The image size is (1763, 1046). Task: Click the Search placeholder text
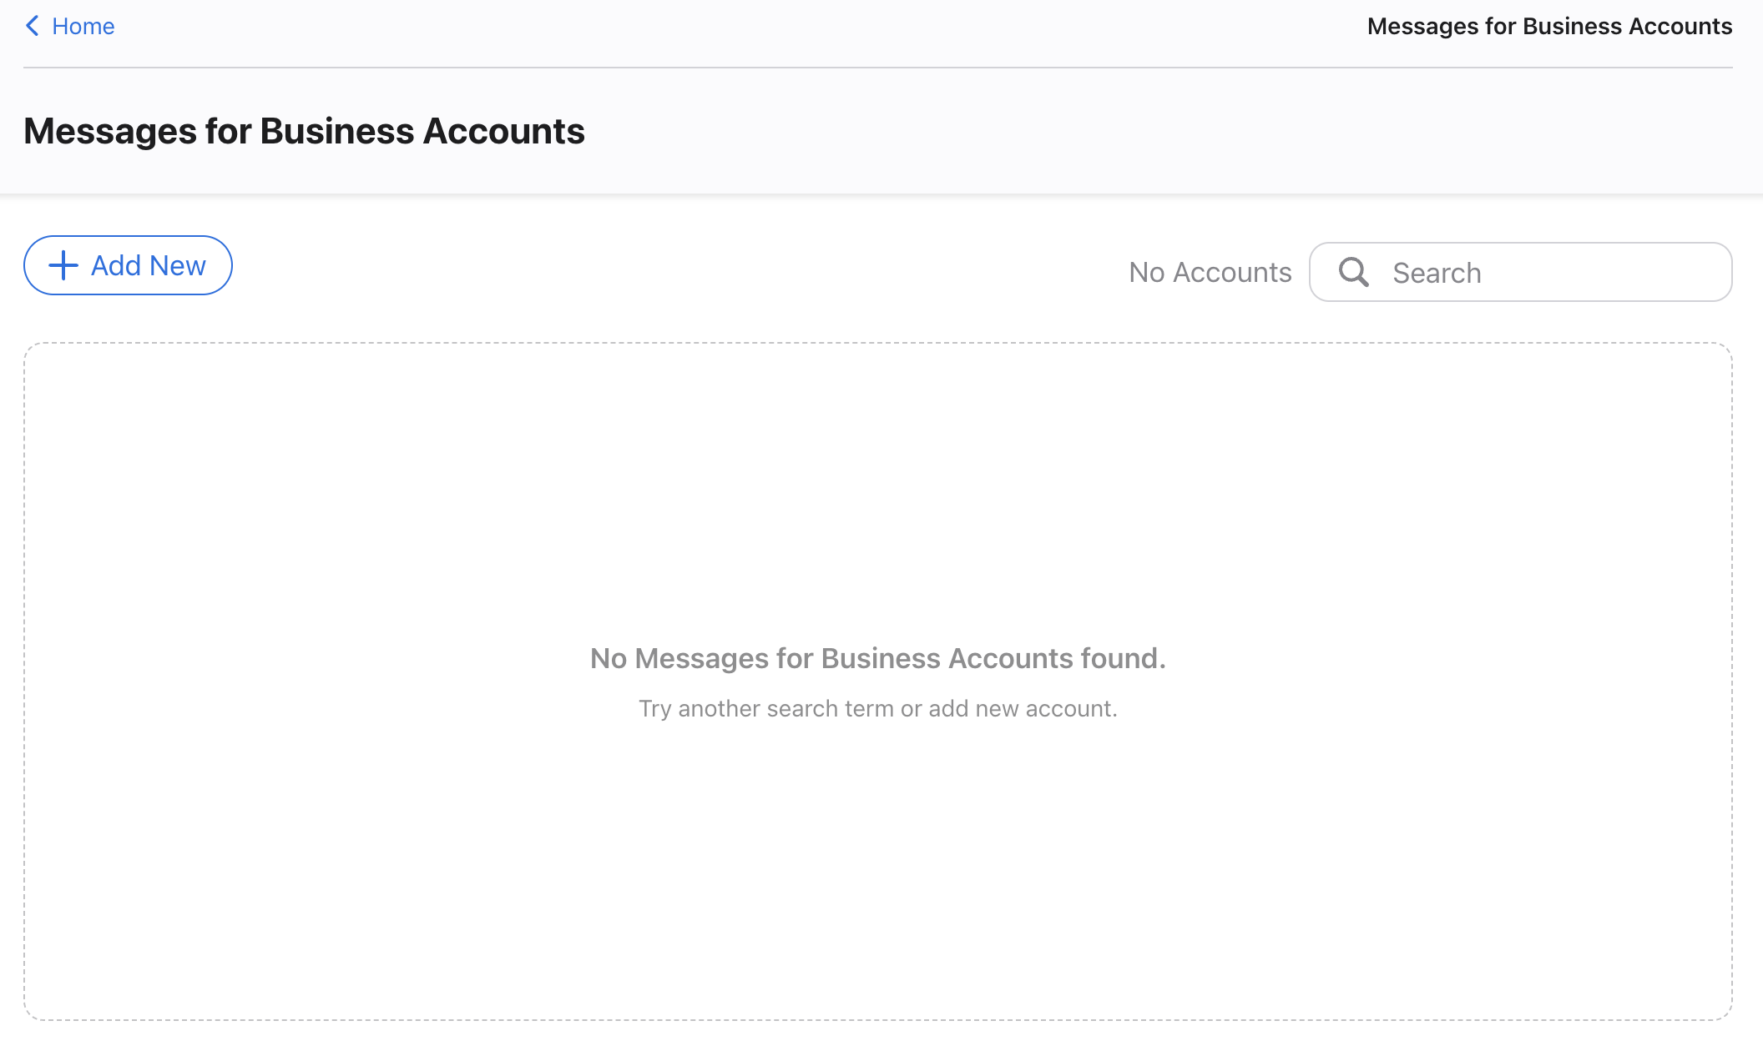point(1437,273)
